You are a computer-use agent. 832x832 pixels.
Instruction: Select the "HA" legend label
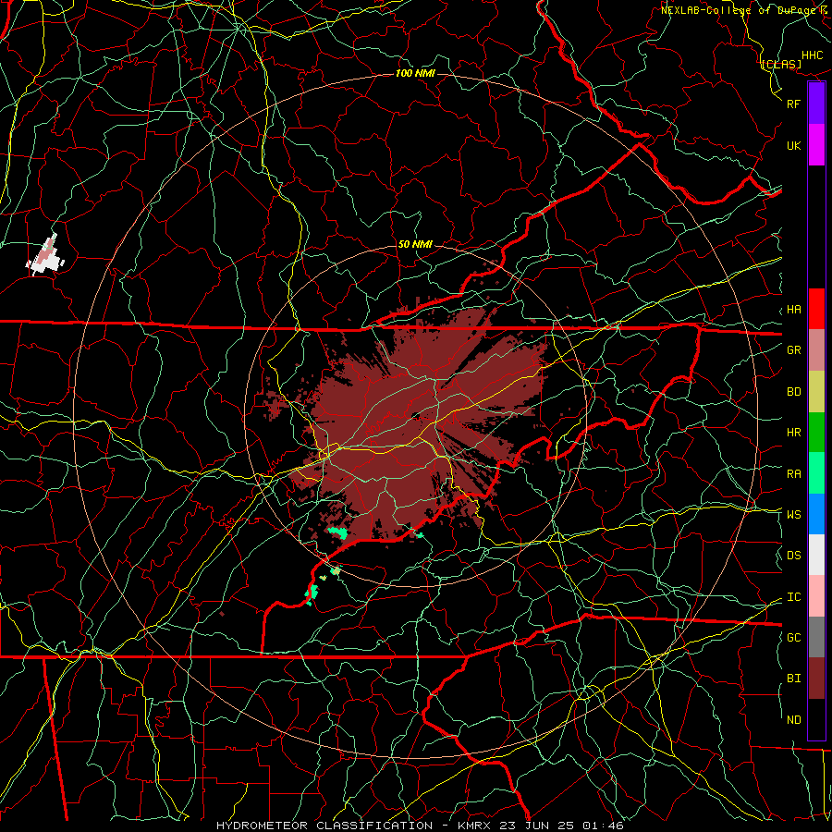pyautogui.click(x=794, y=309)
